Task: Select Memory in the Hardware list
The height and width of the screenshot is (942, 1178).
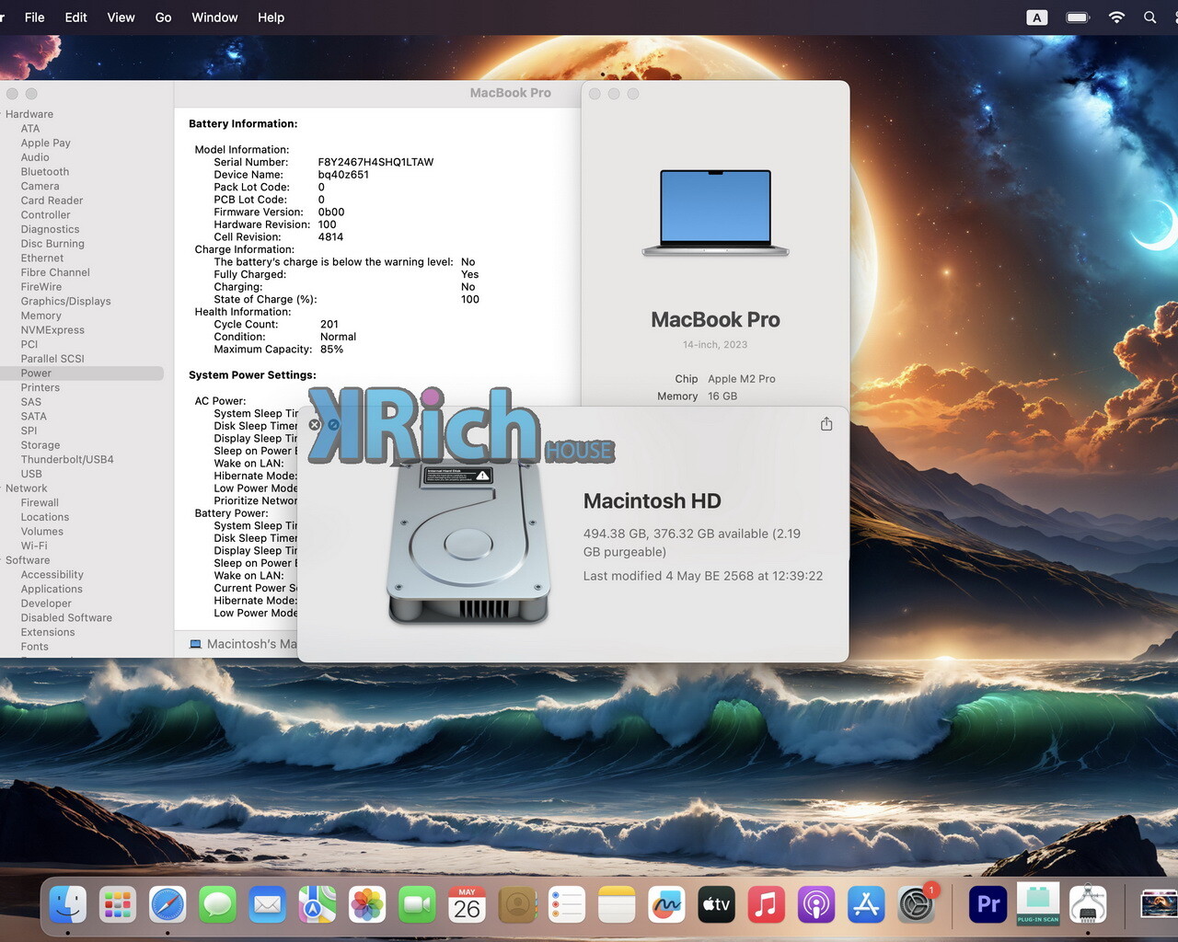Action: 40,316
